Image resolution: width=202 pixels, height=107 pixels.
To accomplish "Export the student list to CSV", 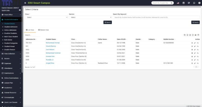I will [x=190, y=35].
